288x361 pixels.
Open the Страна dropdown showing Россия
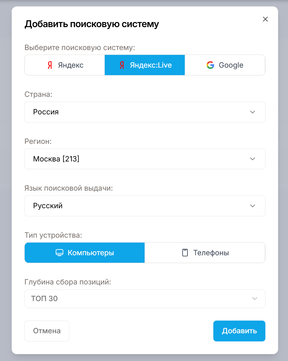pos(145,112)
